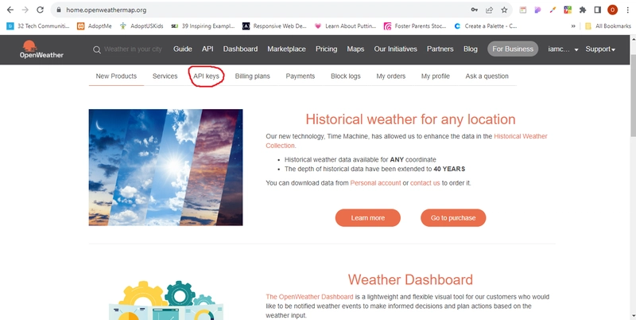Click the scrollbar up arrow
636x320 pixels.
click(x=633, y=39)
